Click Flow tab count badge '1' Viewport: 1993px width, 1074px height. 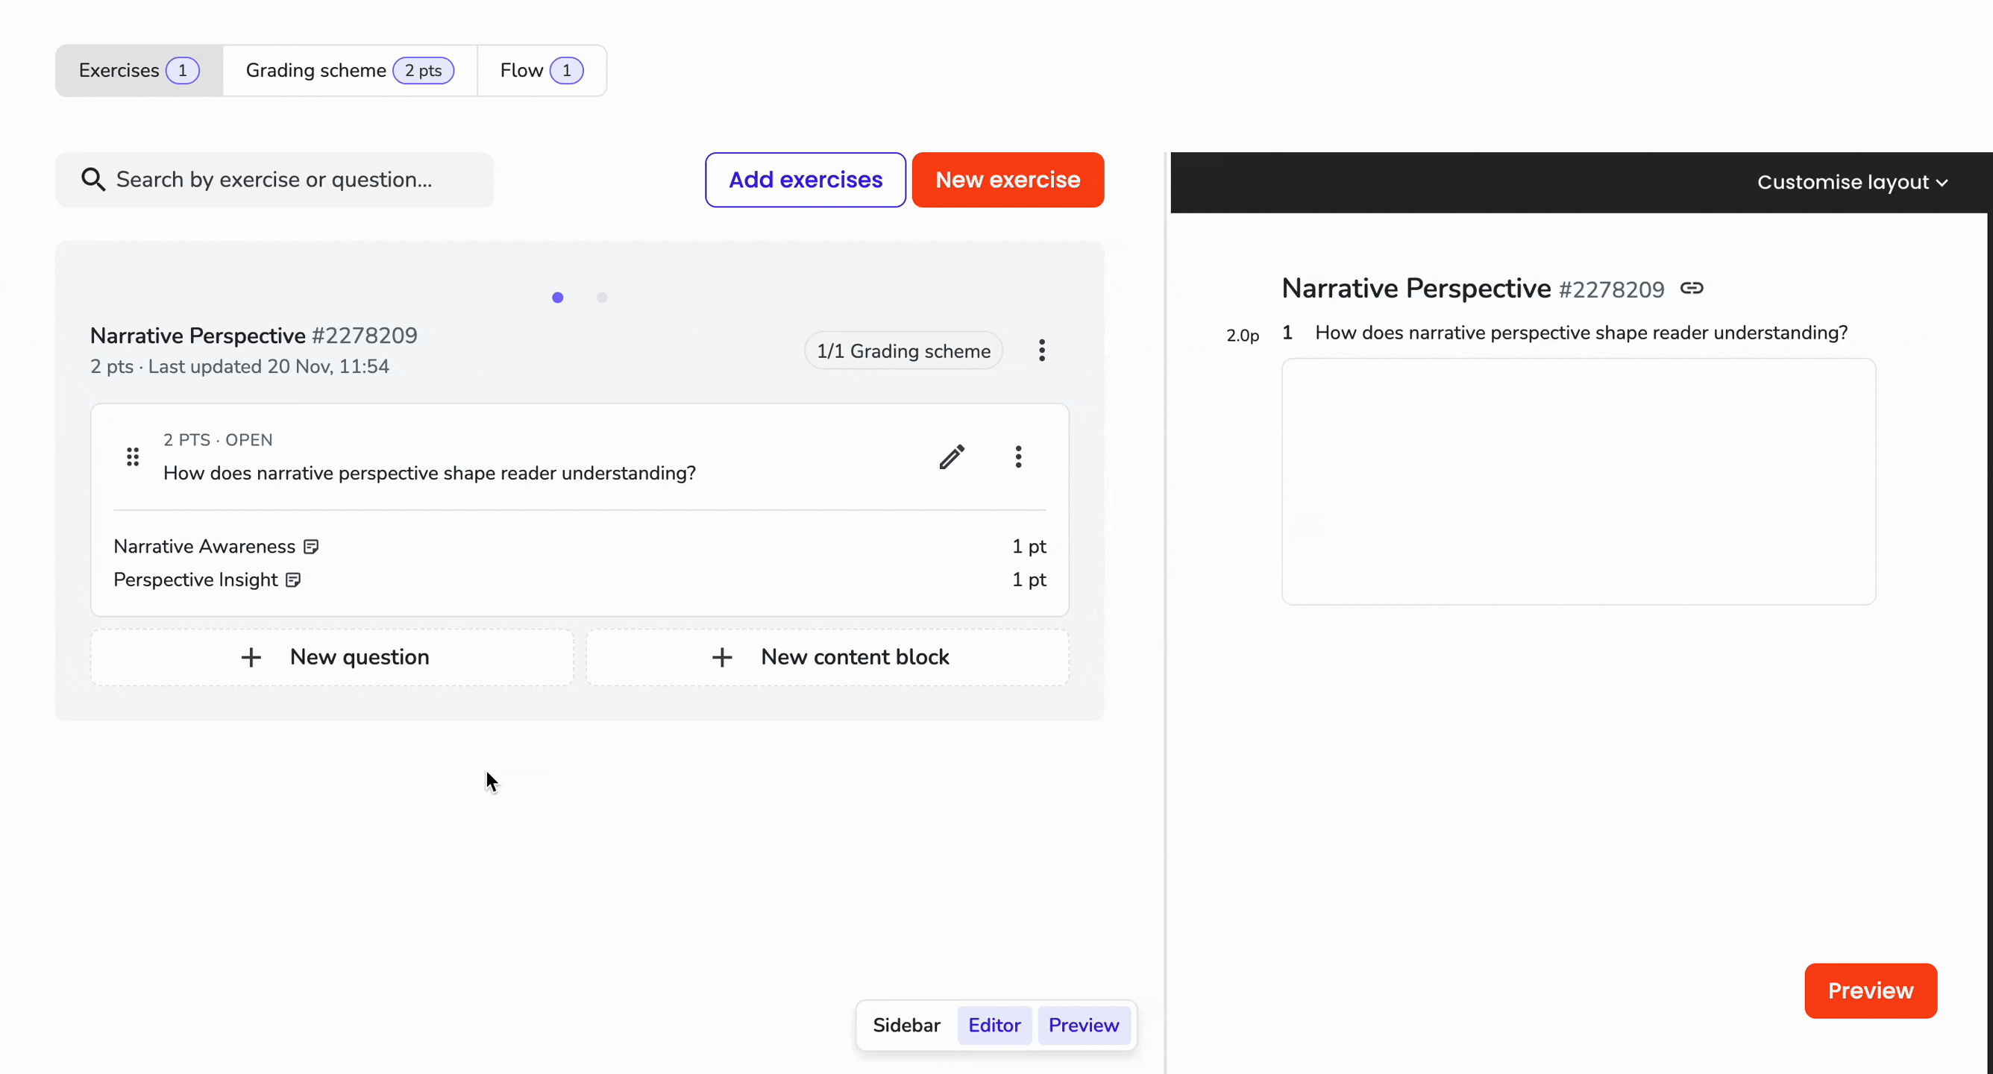point(566,70)
